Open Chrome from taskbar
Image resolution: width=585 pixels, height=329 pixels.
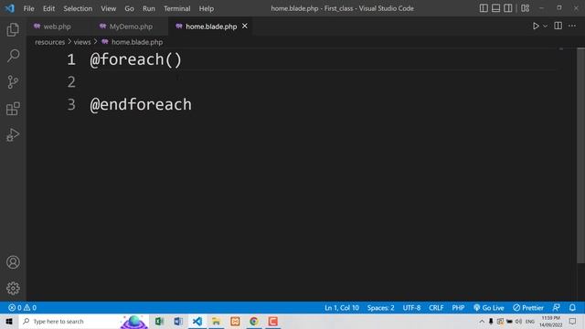(x=254, y=321)
